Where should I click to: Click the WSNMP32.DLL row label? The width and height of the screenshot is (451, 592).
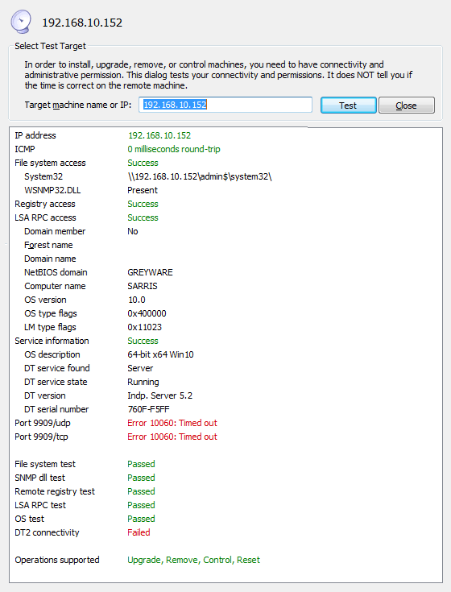tap(52, 190)
